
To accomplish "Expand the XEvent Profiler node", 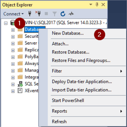I will (x=13, y=91).
